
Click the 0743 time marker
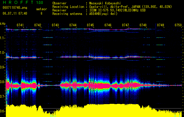point(55,25)
